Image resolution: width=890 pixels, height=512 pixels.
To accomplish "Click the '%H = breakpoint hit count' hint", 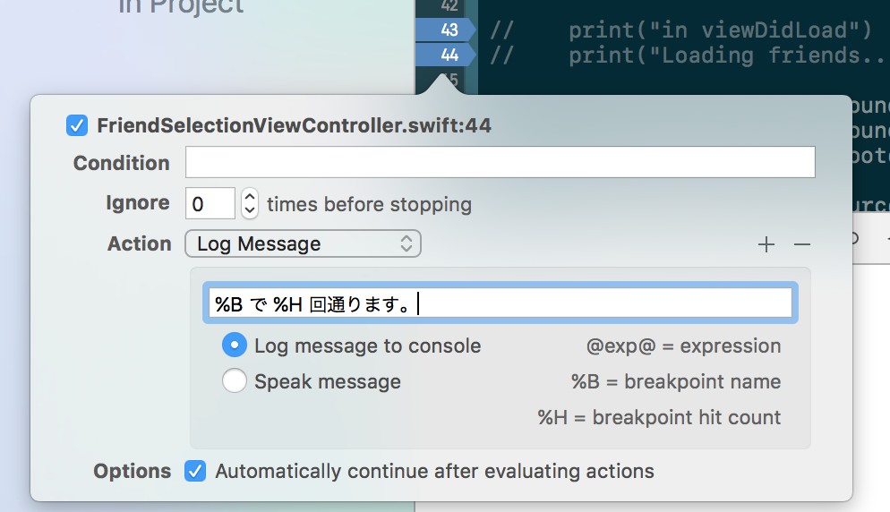I will [659, 417].
